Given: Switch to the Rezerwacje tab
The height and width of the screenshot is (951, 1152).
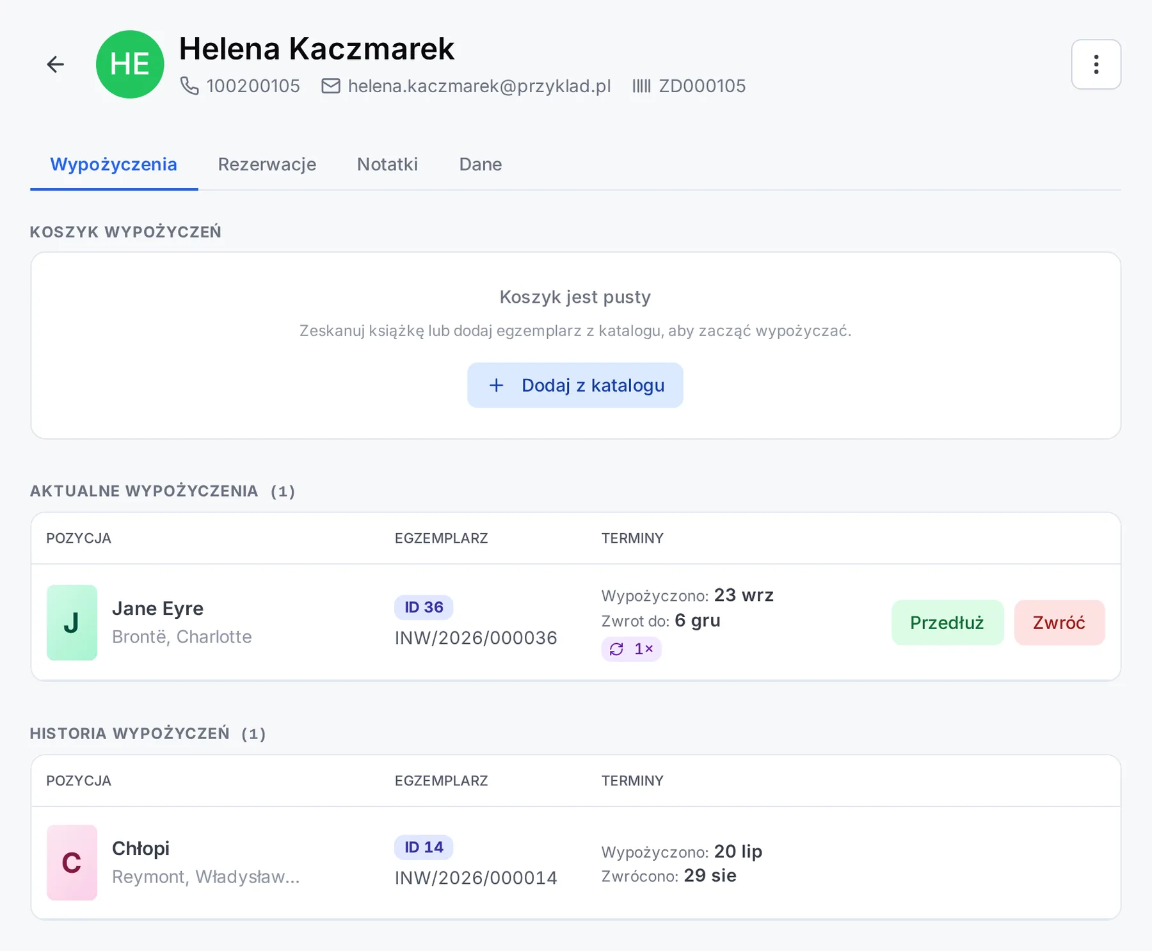Looking at the screenshot, I should (267, 164).
